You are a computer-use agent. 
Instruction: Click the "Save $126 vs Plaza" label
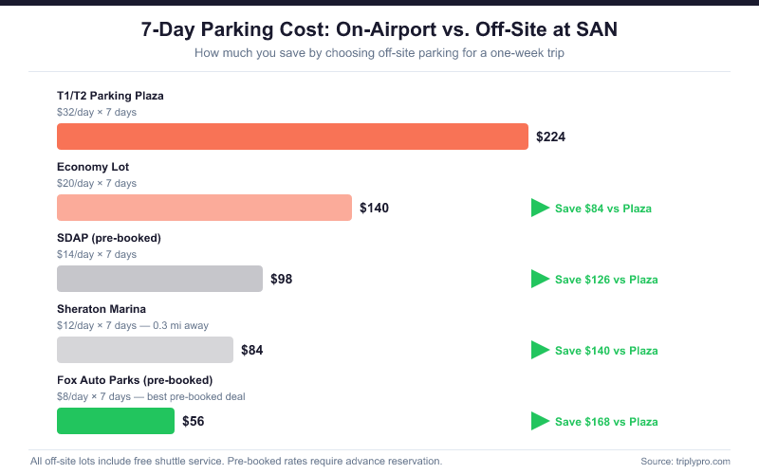[x=606, y=280]
